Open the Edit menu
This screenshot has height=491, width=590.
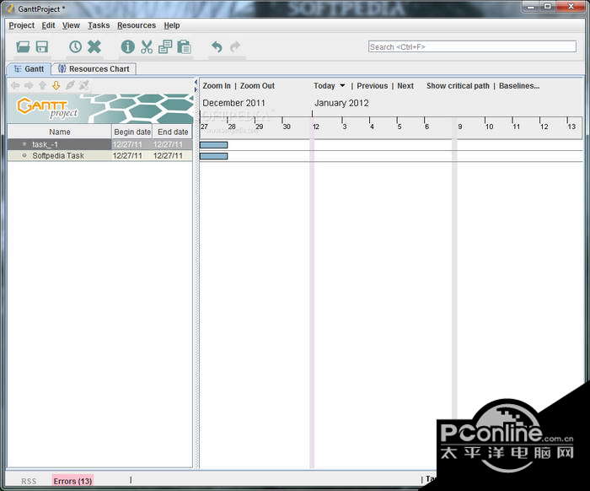tap(48, 25)
